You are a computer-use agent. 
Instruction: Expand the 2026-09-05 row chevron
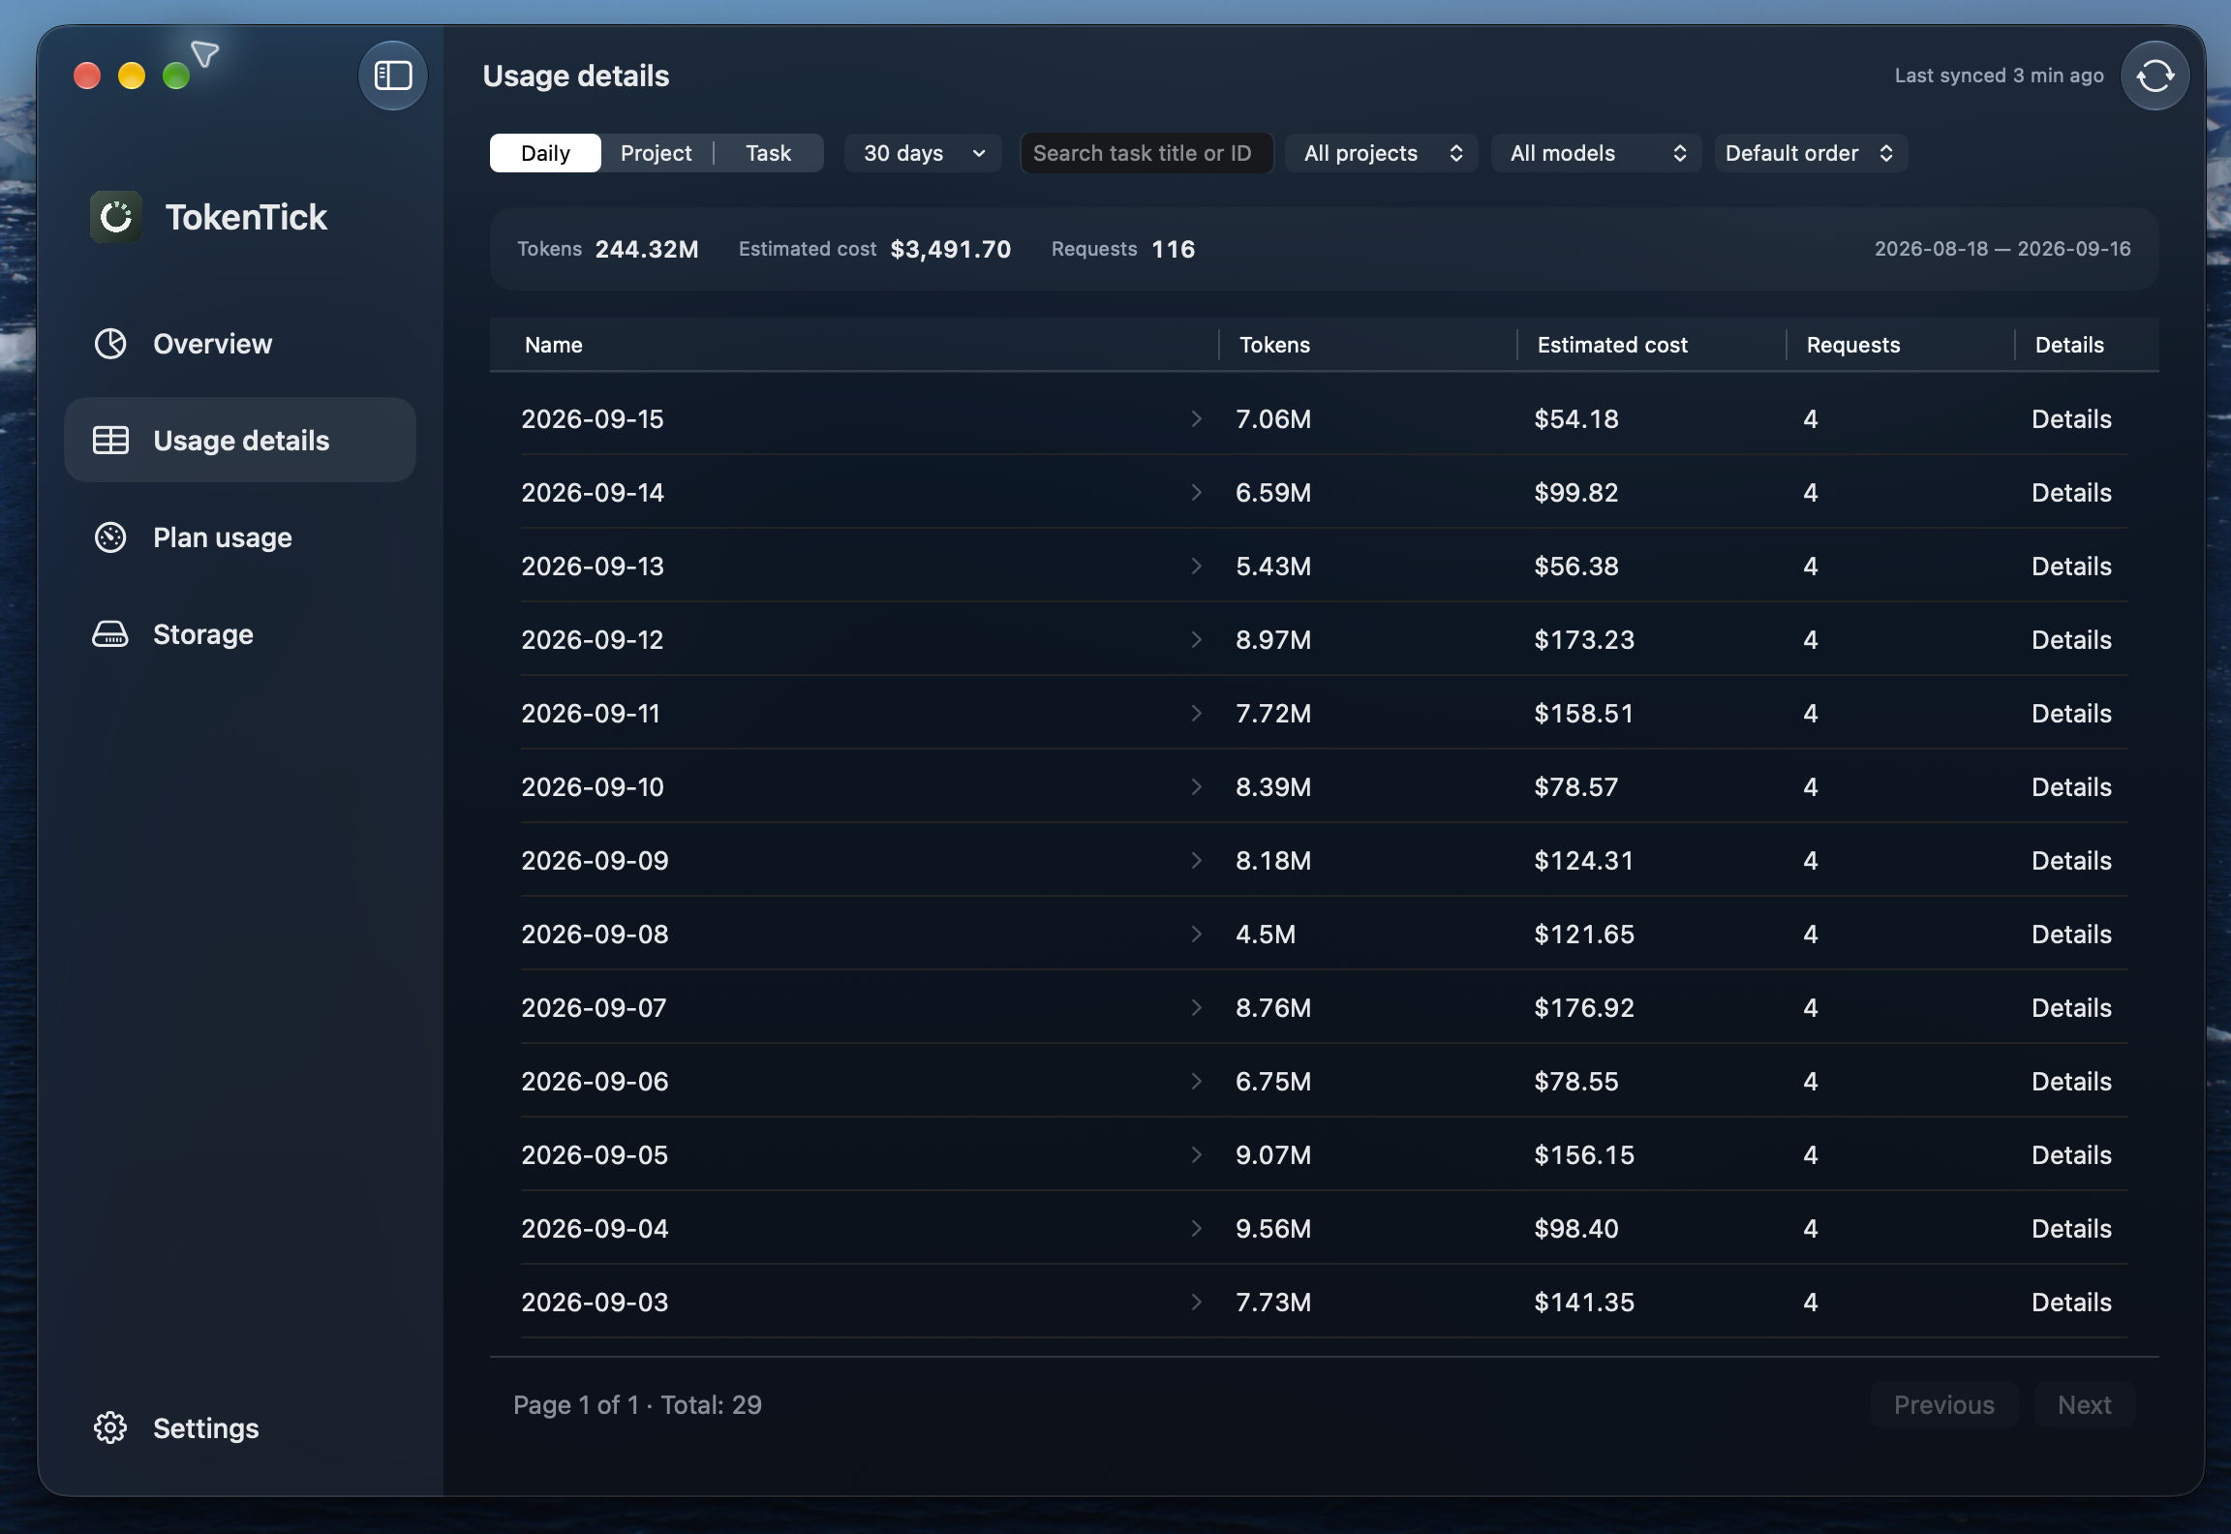(x=1197, y=1154)
